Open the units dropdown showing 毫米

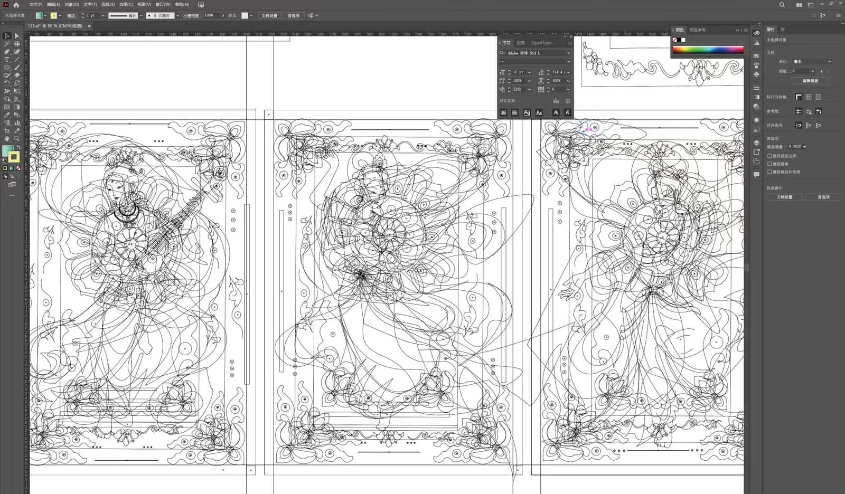tap(812, 62)
